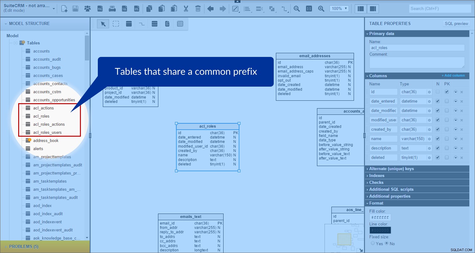Viewport: 475px width, 253px height.
Task: Toggle Nullable checkbox for date_entered
Action: [438, 101]
